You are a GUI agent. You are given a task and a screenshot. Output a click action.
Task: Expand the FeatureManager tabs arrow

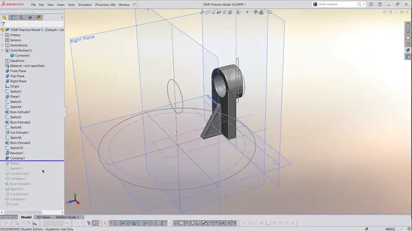(x=62, y=17)
